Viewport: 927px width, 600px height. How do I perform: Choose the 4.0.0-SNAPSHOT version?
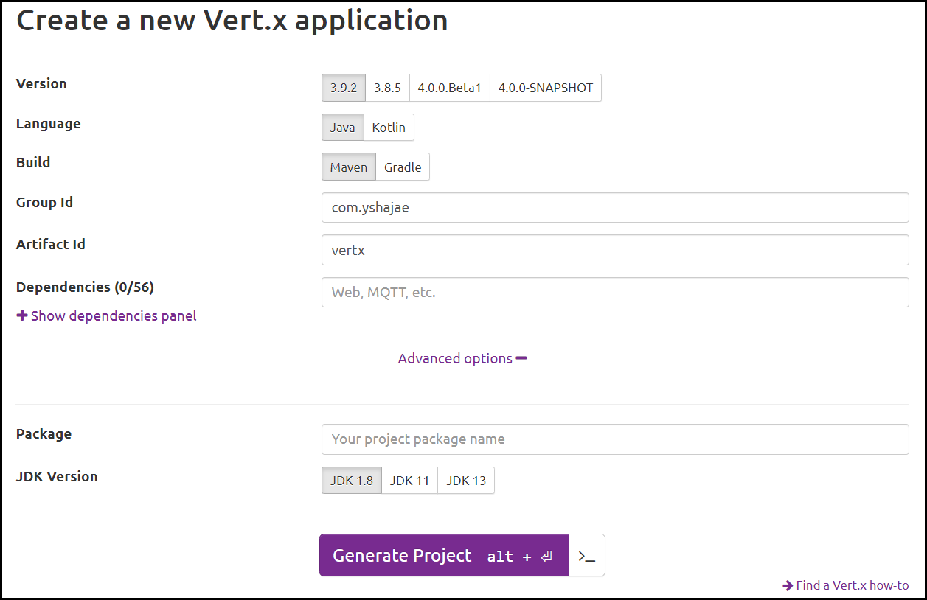(x=546, y=88)
